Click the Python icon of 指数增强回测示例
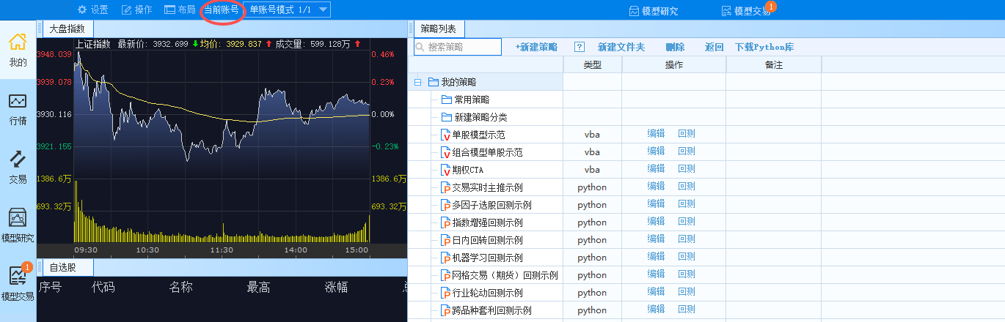The height and width of the screenshot is (322, 1005). [445, 222]
